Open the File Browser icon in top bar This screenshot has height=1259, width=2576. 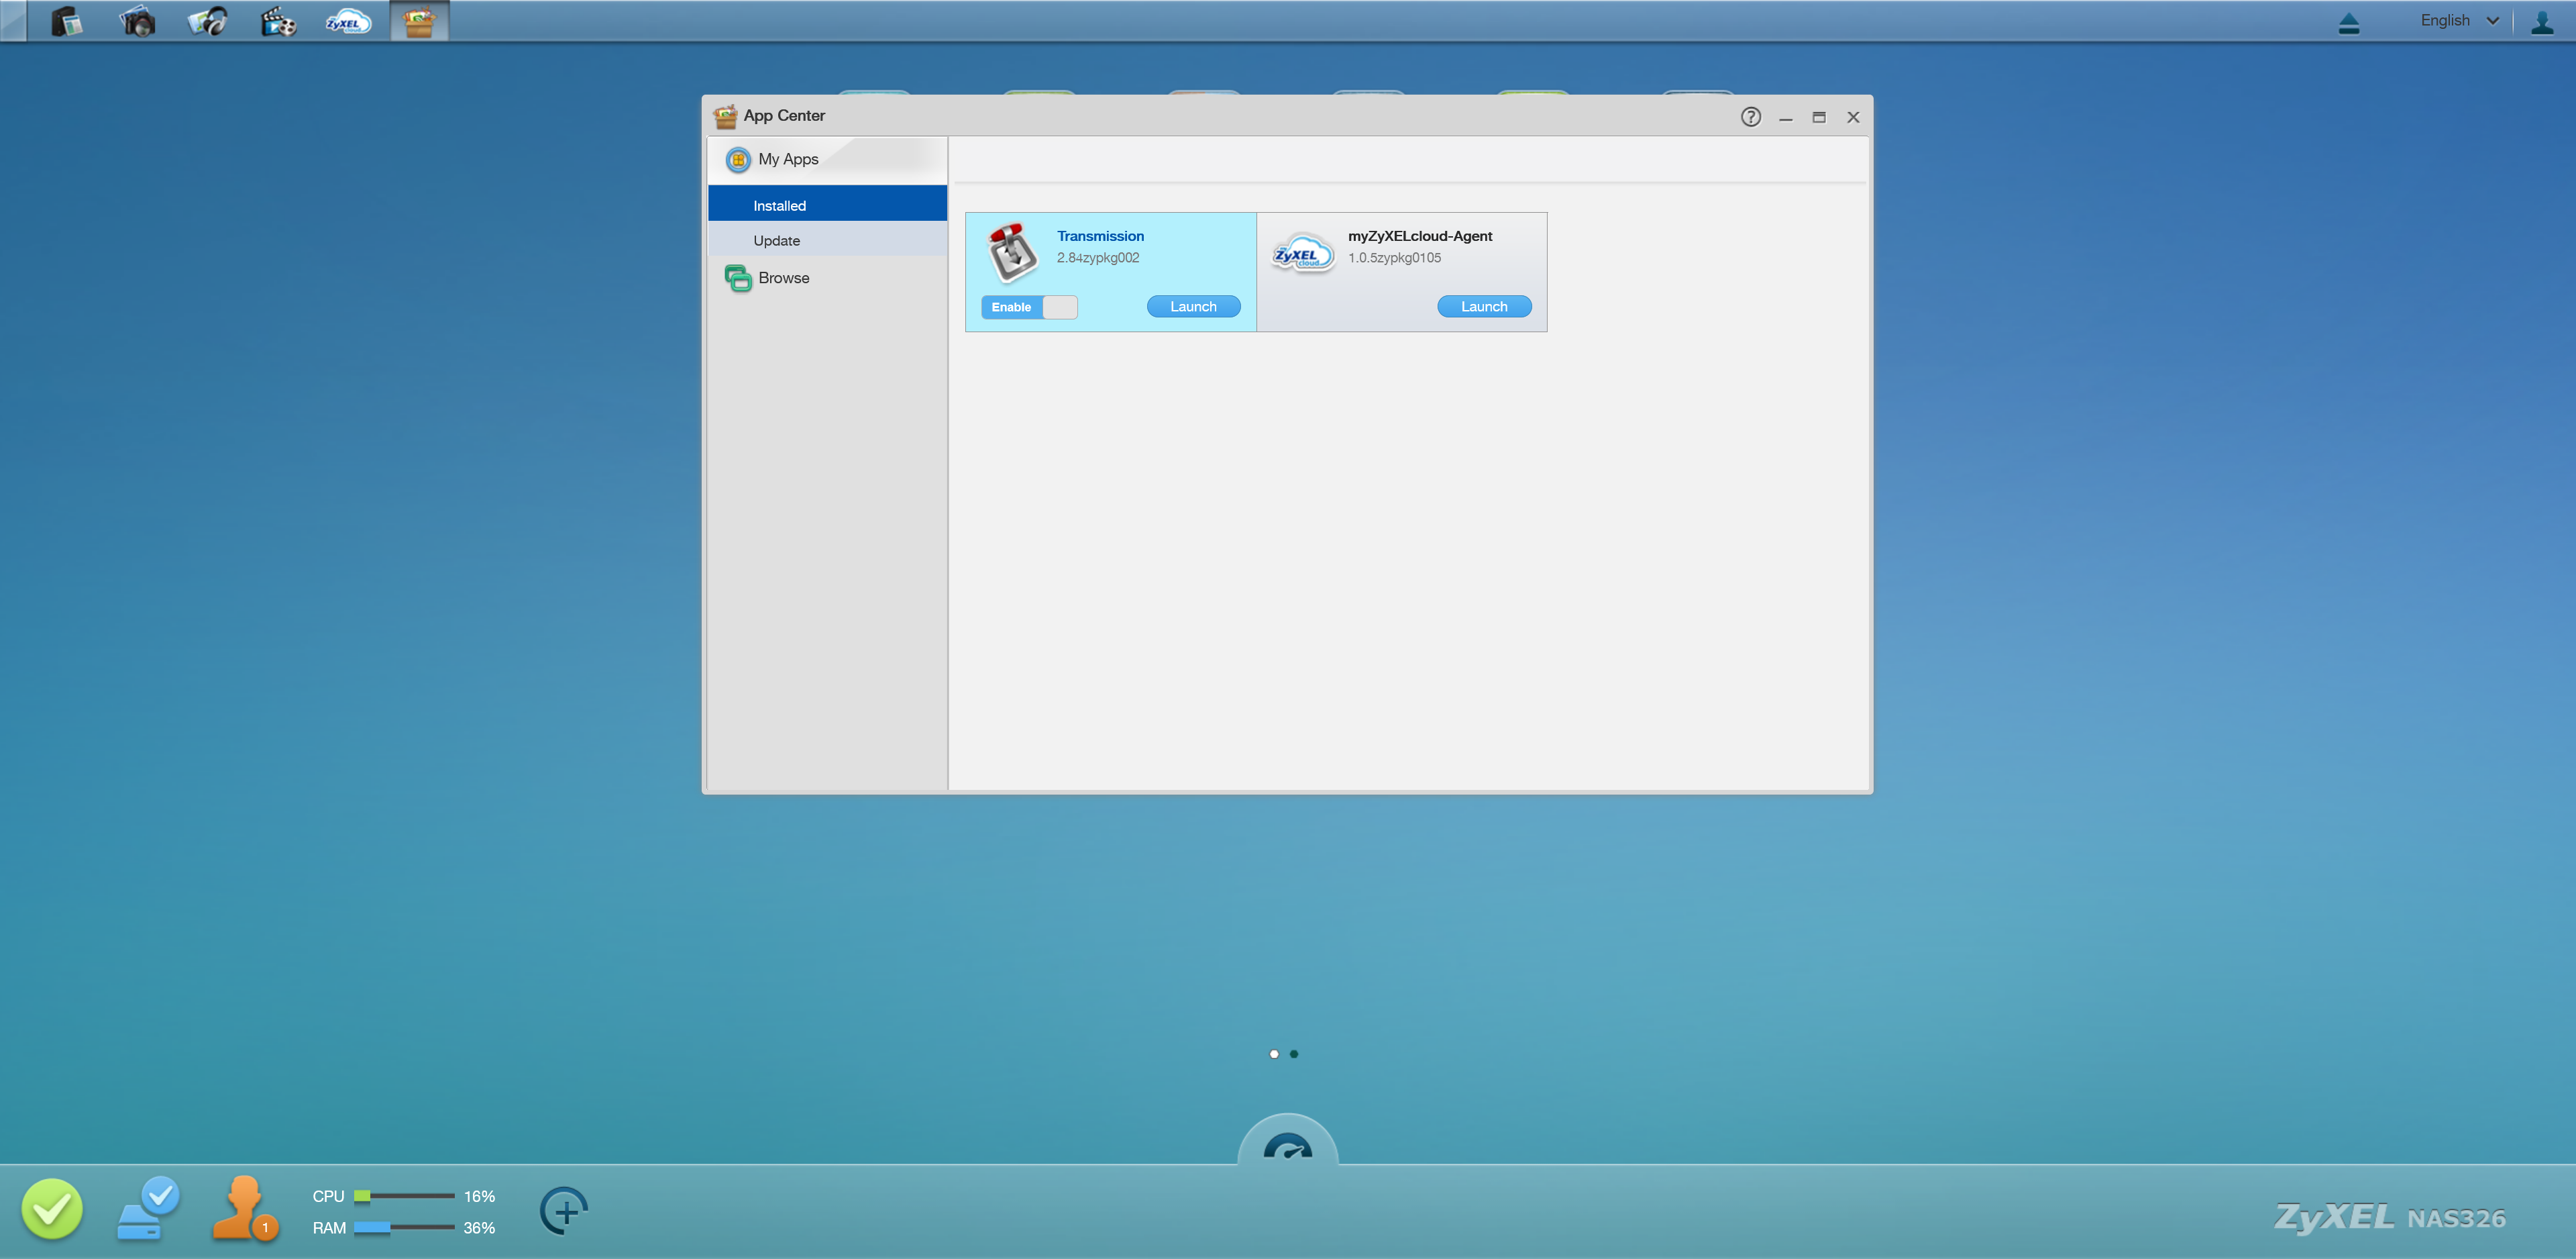[x=66, y=21]
